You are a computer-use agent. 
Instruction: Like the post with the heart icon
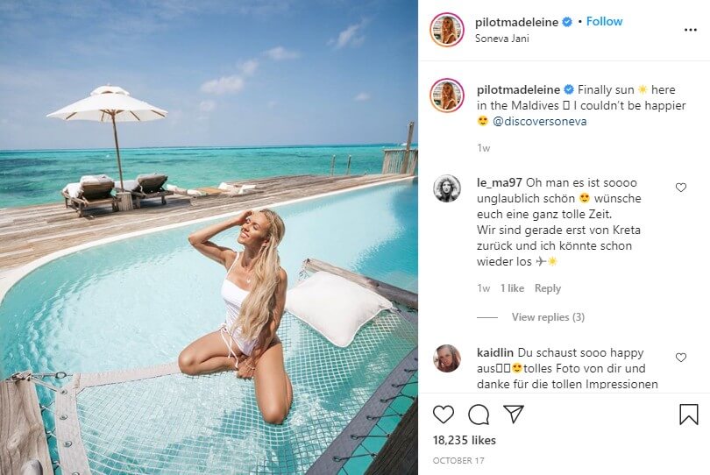point(443,415)
